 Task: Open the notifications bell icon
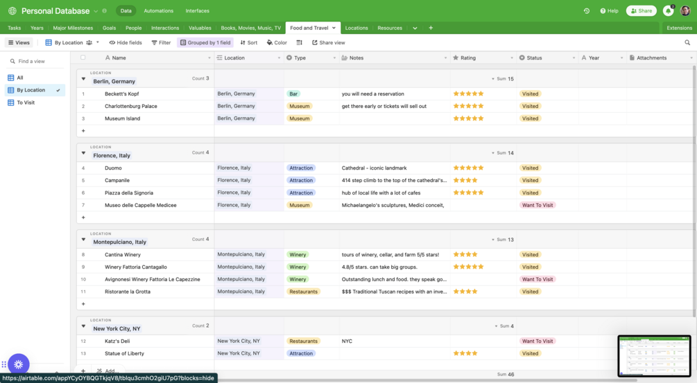pyautogui.click(x=668, y=10)
